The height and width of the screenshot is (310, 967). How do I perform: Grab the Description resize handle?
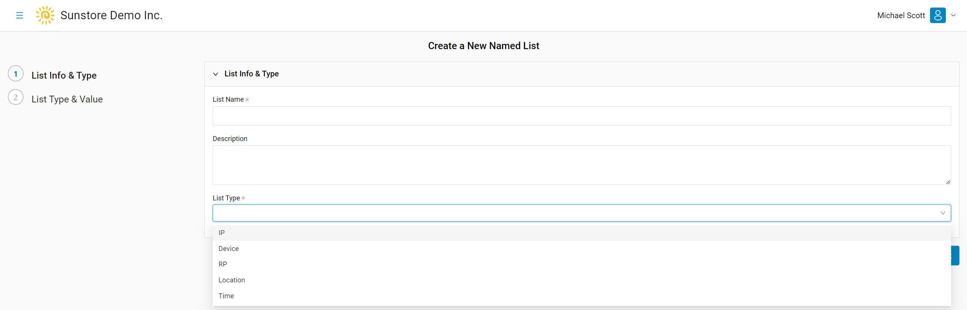948,182
